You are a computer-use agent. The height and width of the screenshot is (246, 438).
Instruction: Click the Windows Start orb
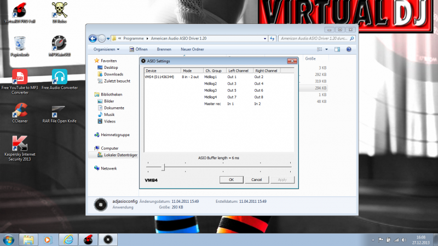tap(8, 239)
